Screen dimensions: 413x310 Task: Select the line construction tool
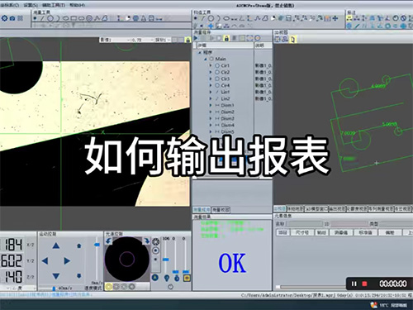(203, 18)
